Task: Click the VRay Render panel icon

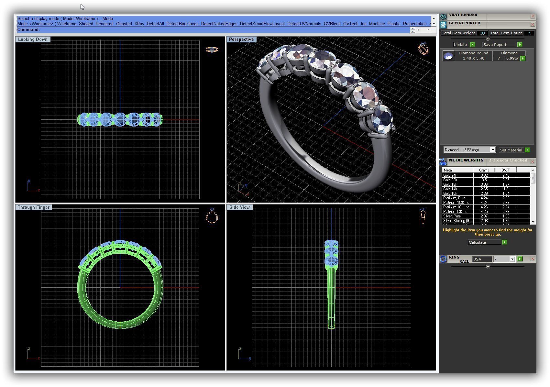Action: click(x=443, y=16)
